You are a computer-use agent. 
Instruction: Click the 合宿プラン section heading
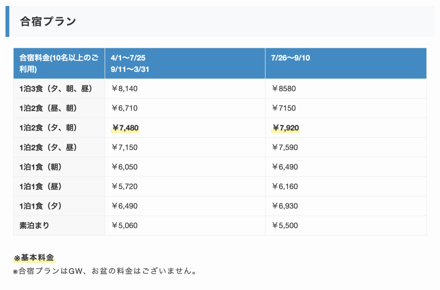tap(48, 22)
